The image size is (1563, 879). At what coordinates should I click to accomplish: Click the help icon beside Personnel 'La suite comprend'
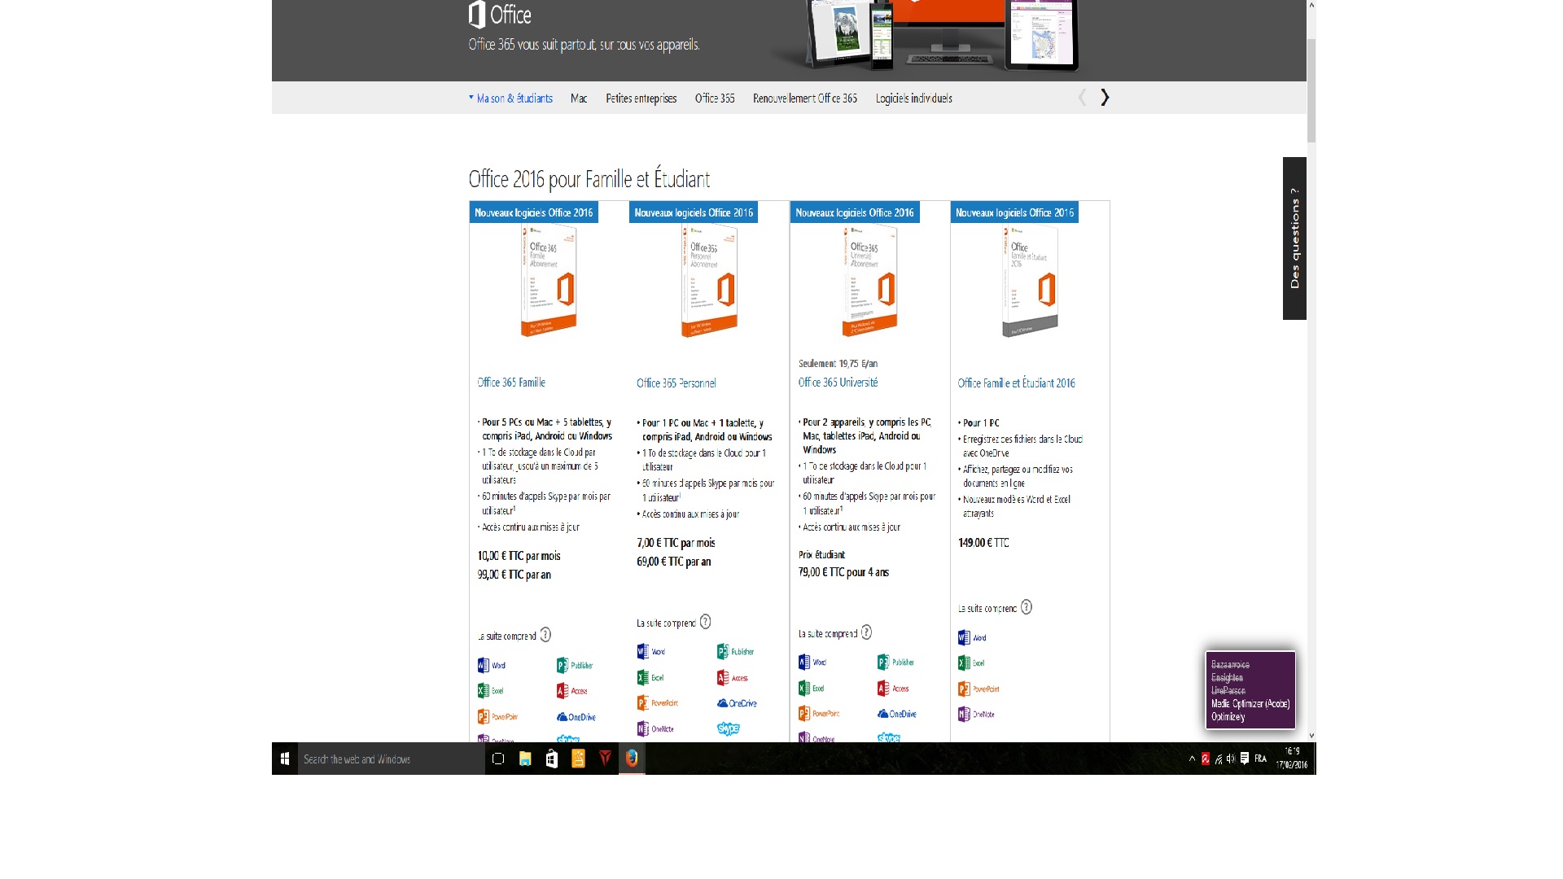[706, 622]
